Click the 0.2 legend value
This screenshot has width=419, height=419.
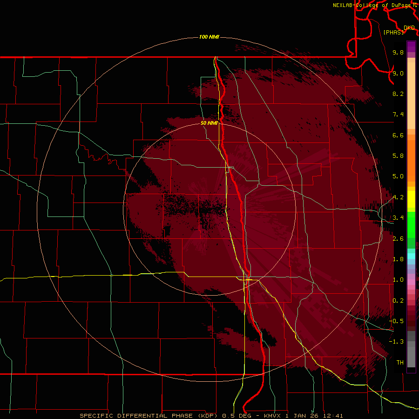(398, 301)
